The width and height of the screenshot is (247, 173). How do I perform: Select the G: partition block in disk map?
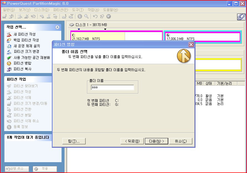click(x=203, y=37)
